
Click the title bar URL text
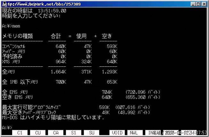coord(41,4)
